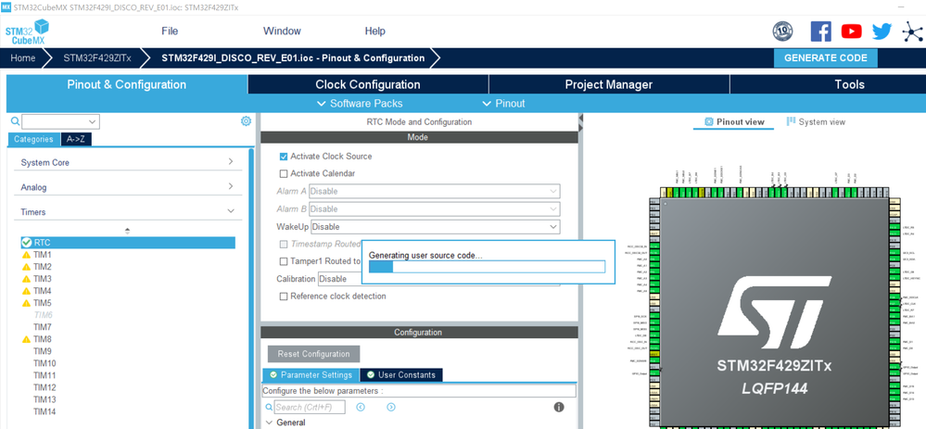
Task: Open the Alarm B dropdown
Action: pos(434,208)
